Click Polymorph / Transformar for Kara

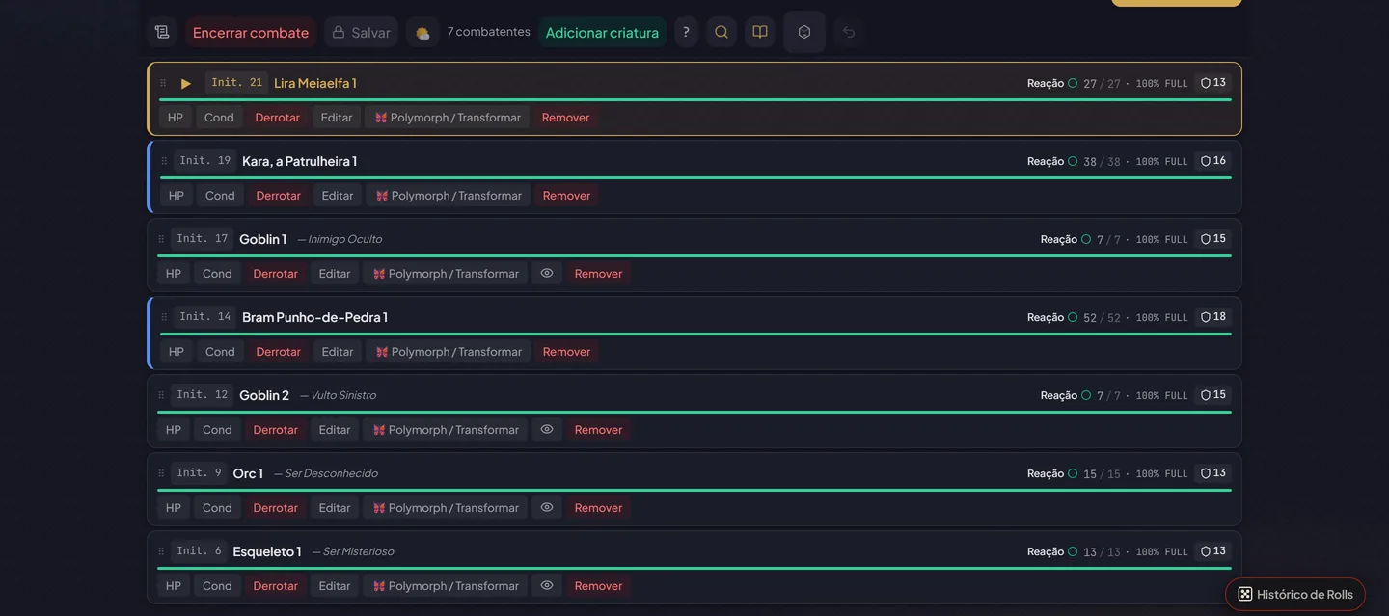click(449, 195)
